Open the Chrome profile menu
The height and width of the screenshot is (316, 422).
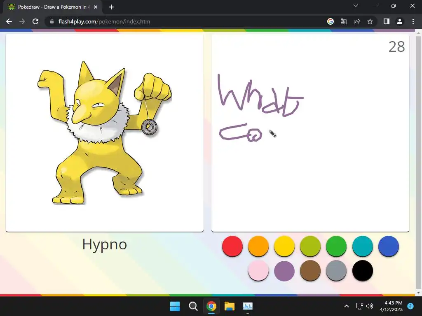(400, 21)
